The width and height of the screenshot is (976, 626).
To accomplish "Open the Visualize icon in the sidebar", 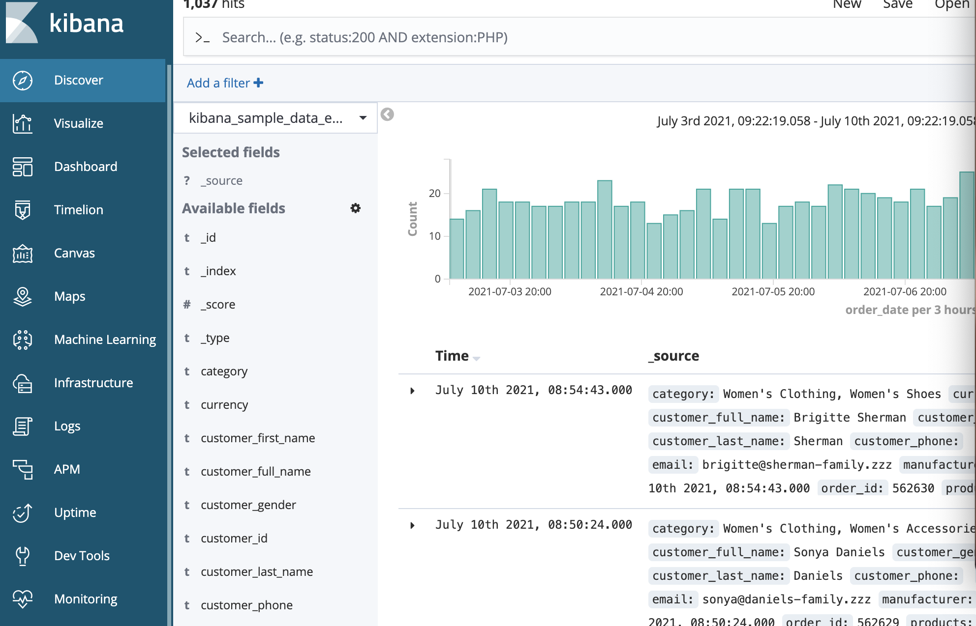I will click(x=23, y=123).
